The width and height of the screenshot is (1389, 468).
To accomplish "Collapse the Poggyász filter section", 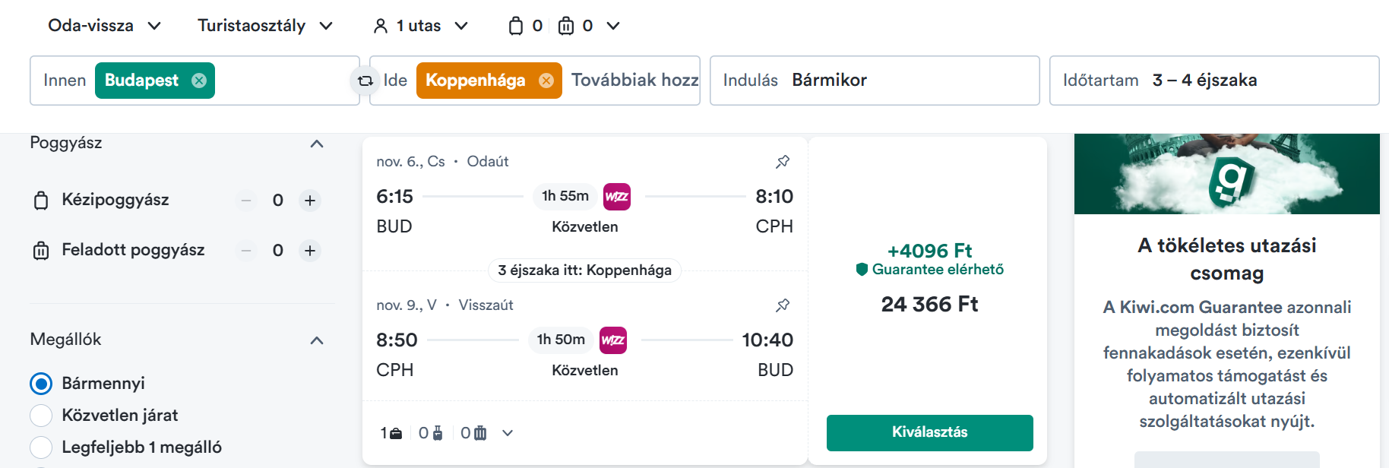I will pos(317,144).
